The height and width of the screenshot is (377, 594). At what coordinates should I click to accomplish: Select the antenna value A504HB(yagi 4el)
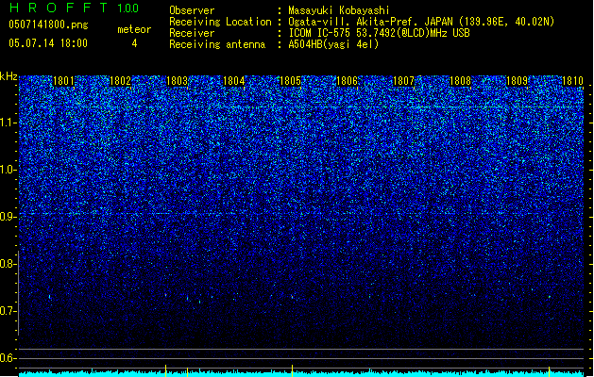[333, 44]
